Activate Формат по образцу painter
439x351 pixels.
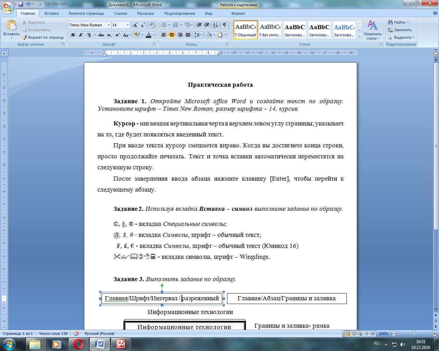43,37
